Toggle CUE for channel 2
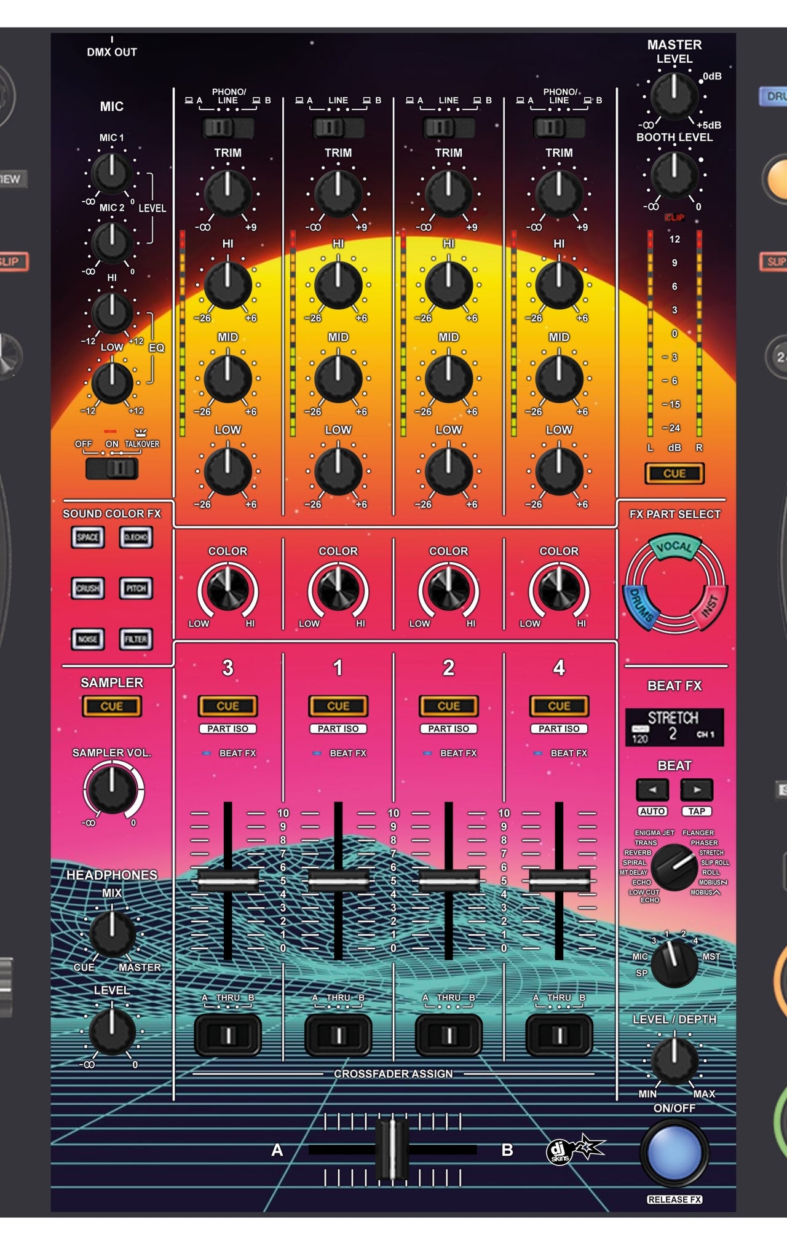 (x=449, y=706)
